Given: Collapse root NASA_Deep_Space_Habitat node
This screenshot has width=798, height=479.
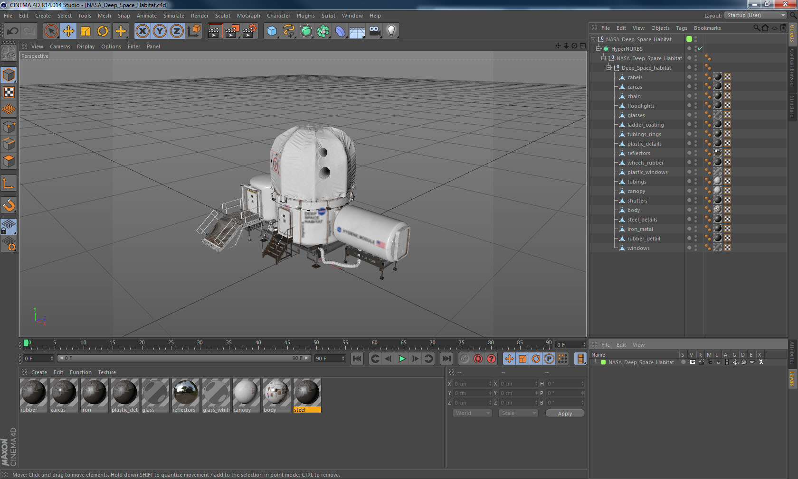Looking at the screenshot, I should (x=593, y=39).
